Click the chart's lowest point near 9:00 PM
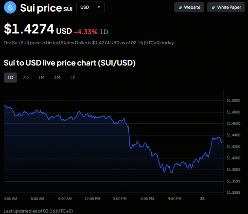This screenshot has height=214, width=248. tap(164, 172)
